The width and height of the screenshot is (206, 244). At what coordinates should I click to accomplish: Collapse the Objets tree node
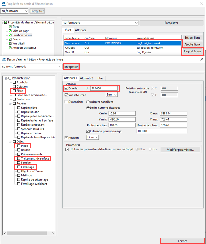[10, 141]
